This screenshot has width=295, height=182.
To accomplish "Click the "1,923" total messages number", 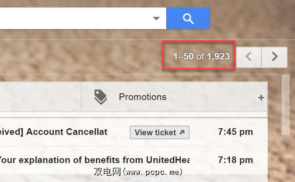I will coord(219,56).
